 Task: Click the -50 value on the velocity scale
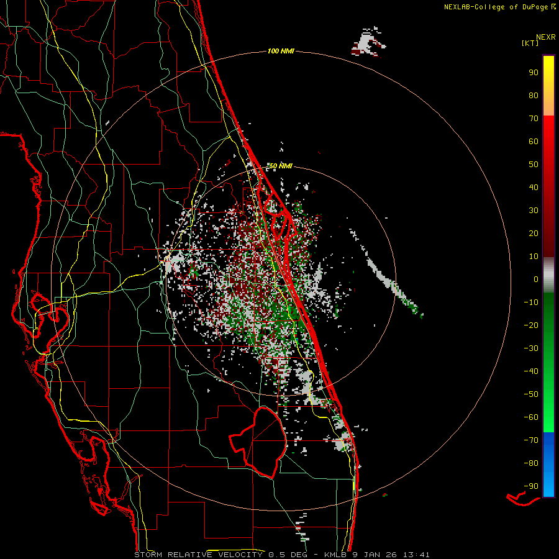(531, 394)
